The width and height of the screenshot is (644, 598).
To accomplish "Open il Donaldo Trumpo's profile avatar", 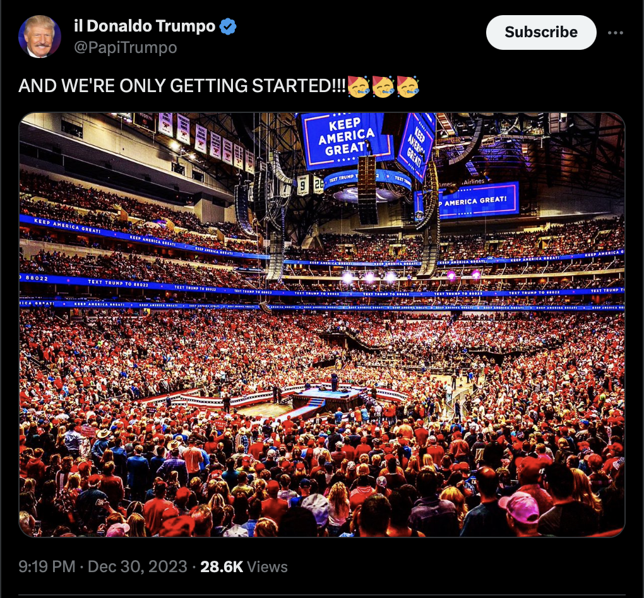I will tap(39, 37).
